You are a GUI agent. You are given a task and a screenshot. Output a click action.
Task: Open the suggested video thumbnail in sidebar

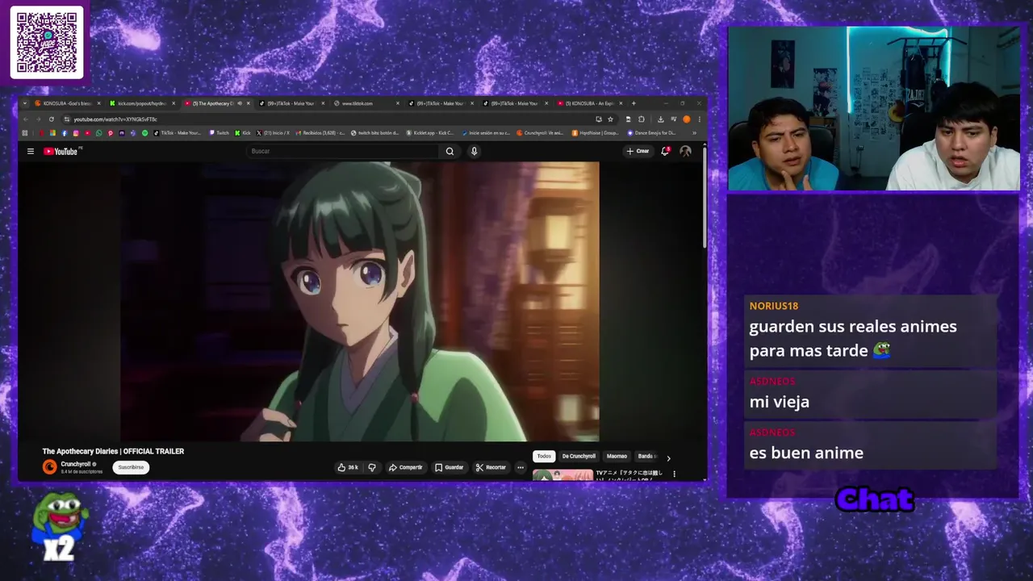pyautogui.click(x=563, y=475)
